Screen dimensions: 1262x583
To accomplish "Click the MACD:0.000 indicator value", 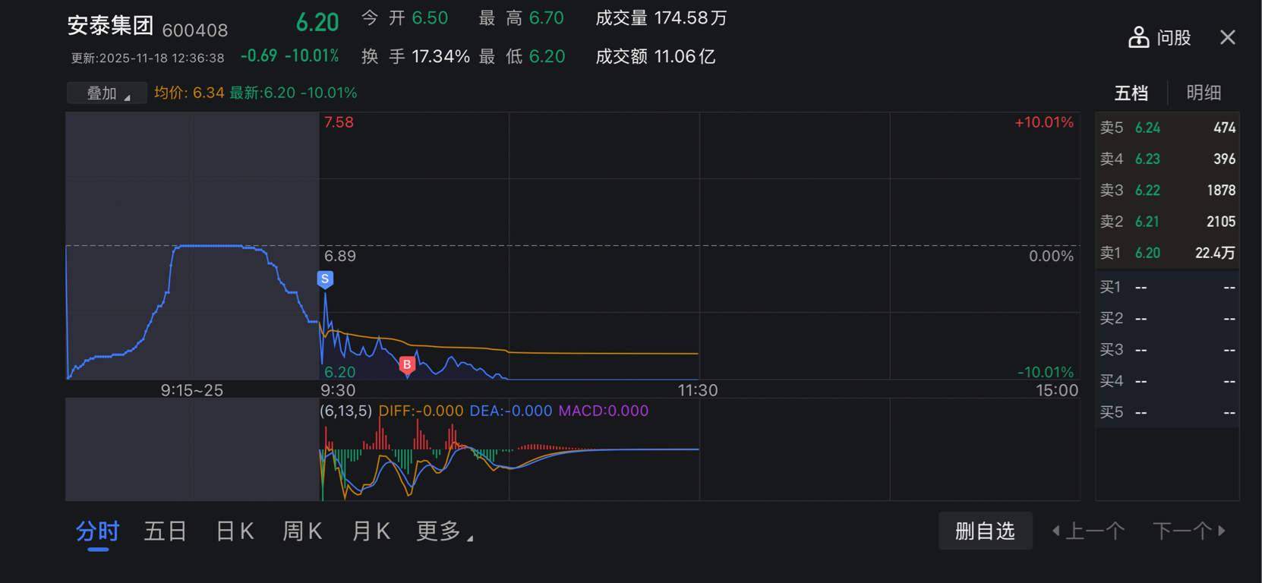I will pyautogui.click(x=604, y=411).
